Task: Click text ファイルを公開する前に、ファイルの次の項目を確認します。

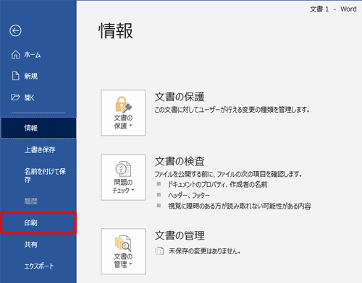Action: pyautogui.click(x=228, y=174)
